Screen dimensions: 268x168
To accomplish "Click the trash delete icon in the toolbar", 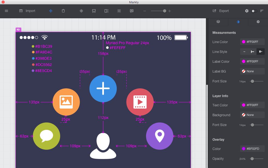I will point(63,11).
